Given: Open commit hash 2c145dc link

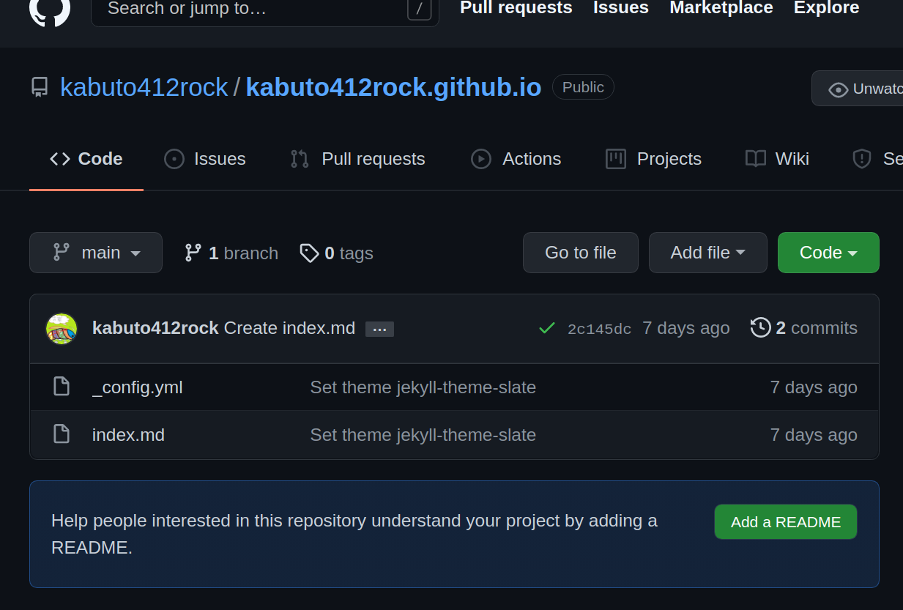Looking at the screenshot, I should tap(599, 329).
